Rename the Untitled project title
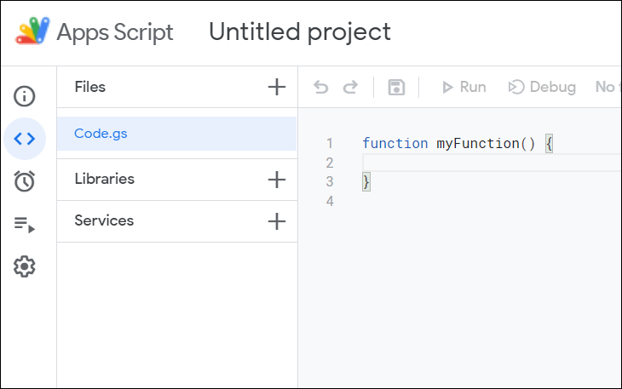Screen dimensions: 622x389 [300, 32]
